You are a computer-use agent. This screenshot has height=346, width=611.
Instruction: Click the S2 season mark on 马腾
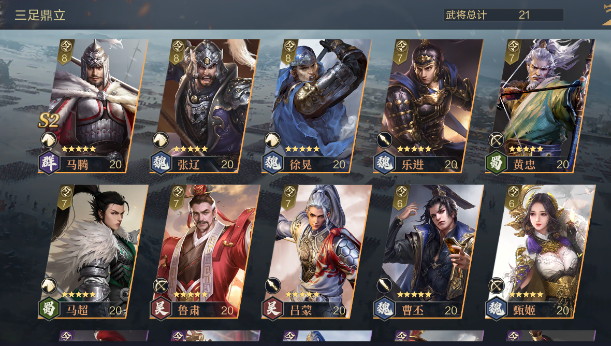[x=49, y=120]
